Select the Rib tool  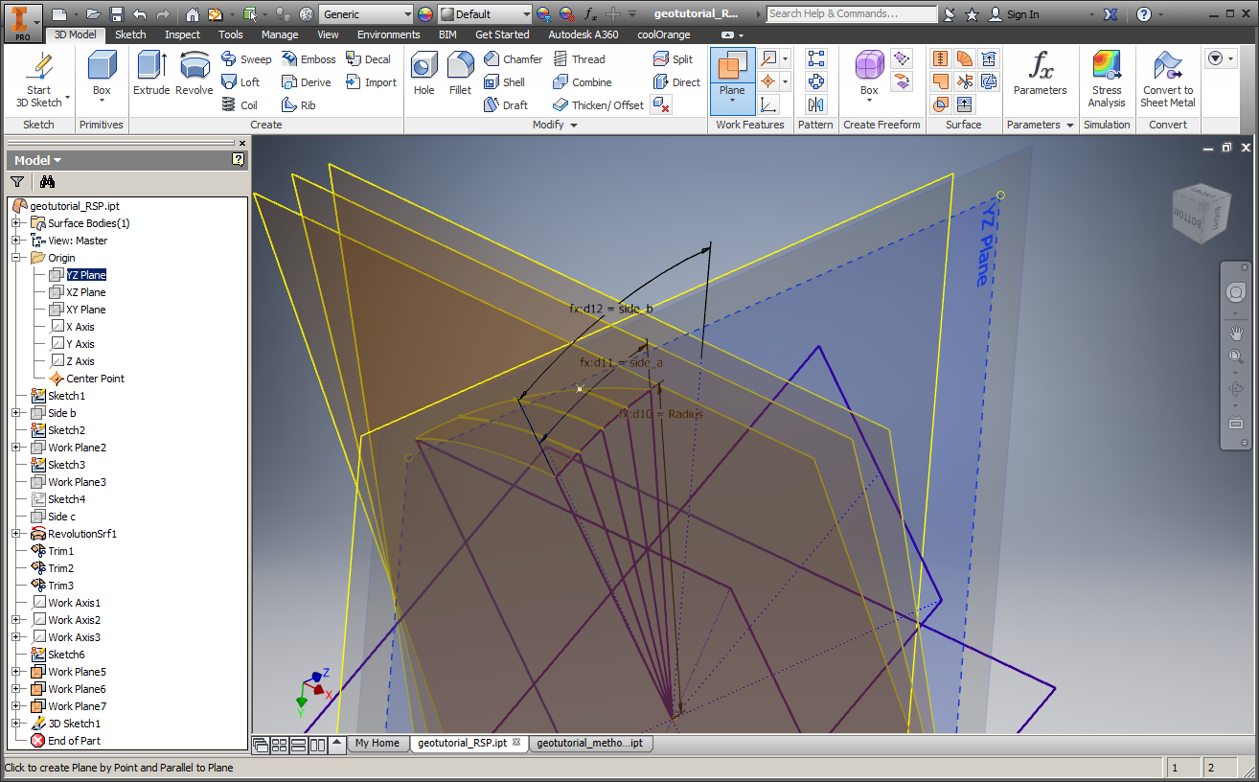click(299, 105)
